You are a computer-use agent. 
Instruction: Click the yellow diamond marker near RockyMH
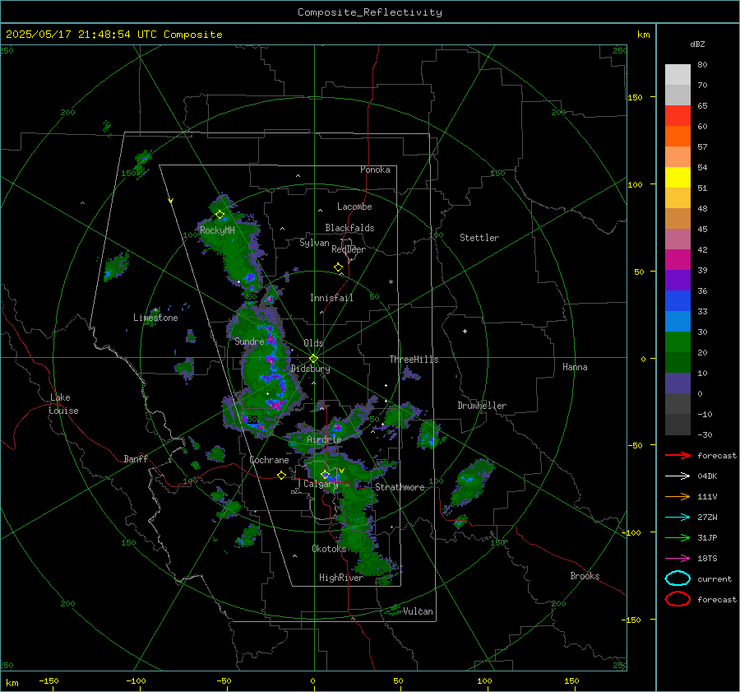click(x=220, y=215)
